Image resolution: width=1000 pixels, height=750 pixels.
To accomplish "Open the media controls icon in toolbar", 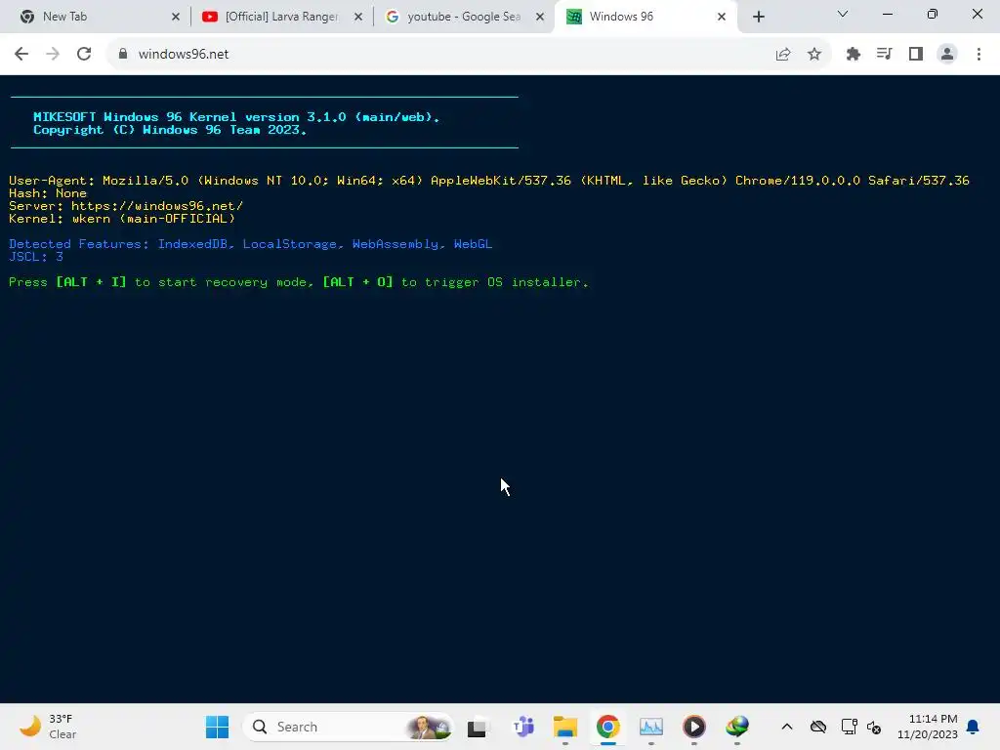I will pos(885,55).
